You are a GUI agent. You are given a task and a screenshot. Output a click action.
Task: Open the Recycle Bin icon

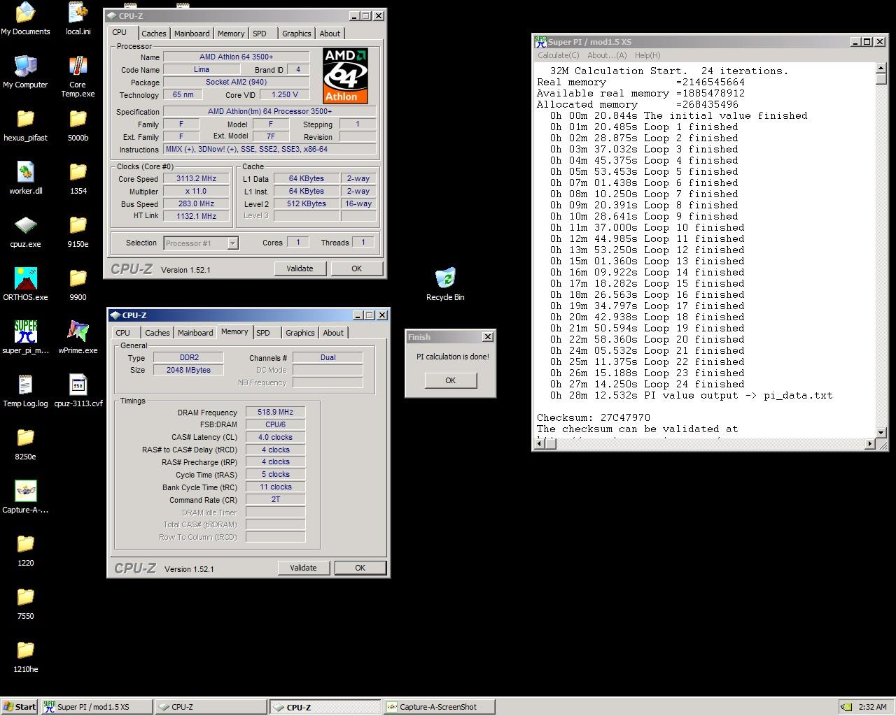coord(445,284)
